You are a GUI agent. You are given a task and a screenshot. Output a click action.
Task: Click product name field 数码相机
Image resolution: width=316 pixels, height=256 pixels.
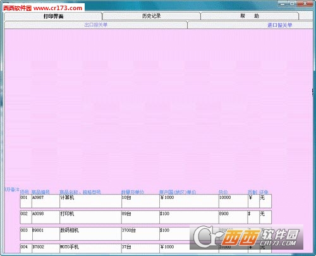[90, 234]
